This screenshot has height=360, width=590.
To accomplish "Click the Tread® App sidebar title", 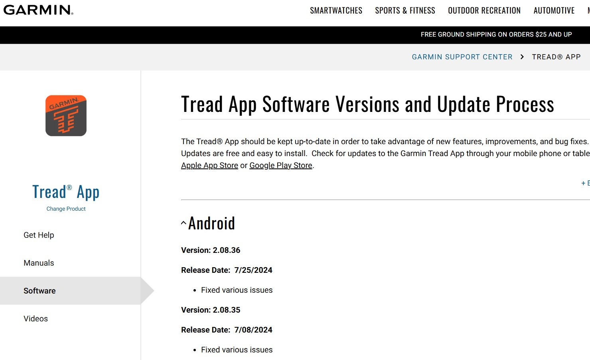I will click(x=66, y=192).
